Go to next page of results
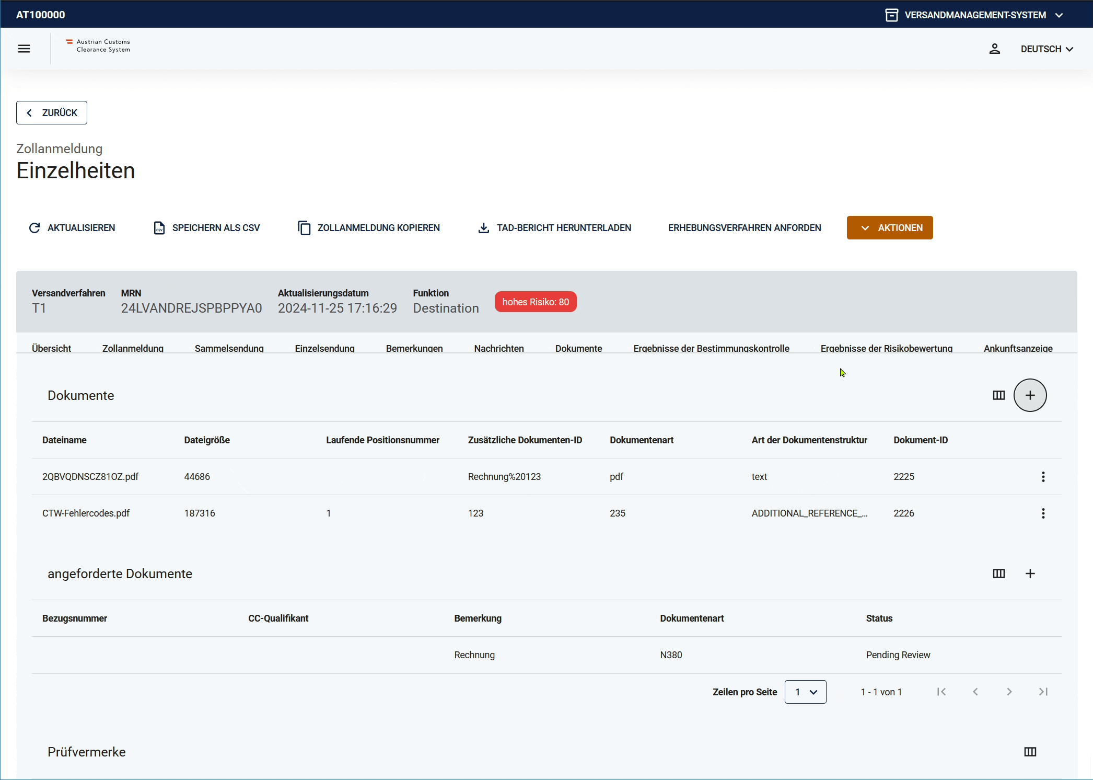The image size is (1093, 780). point(1009,692)
